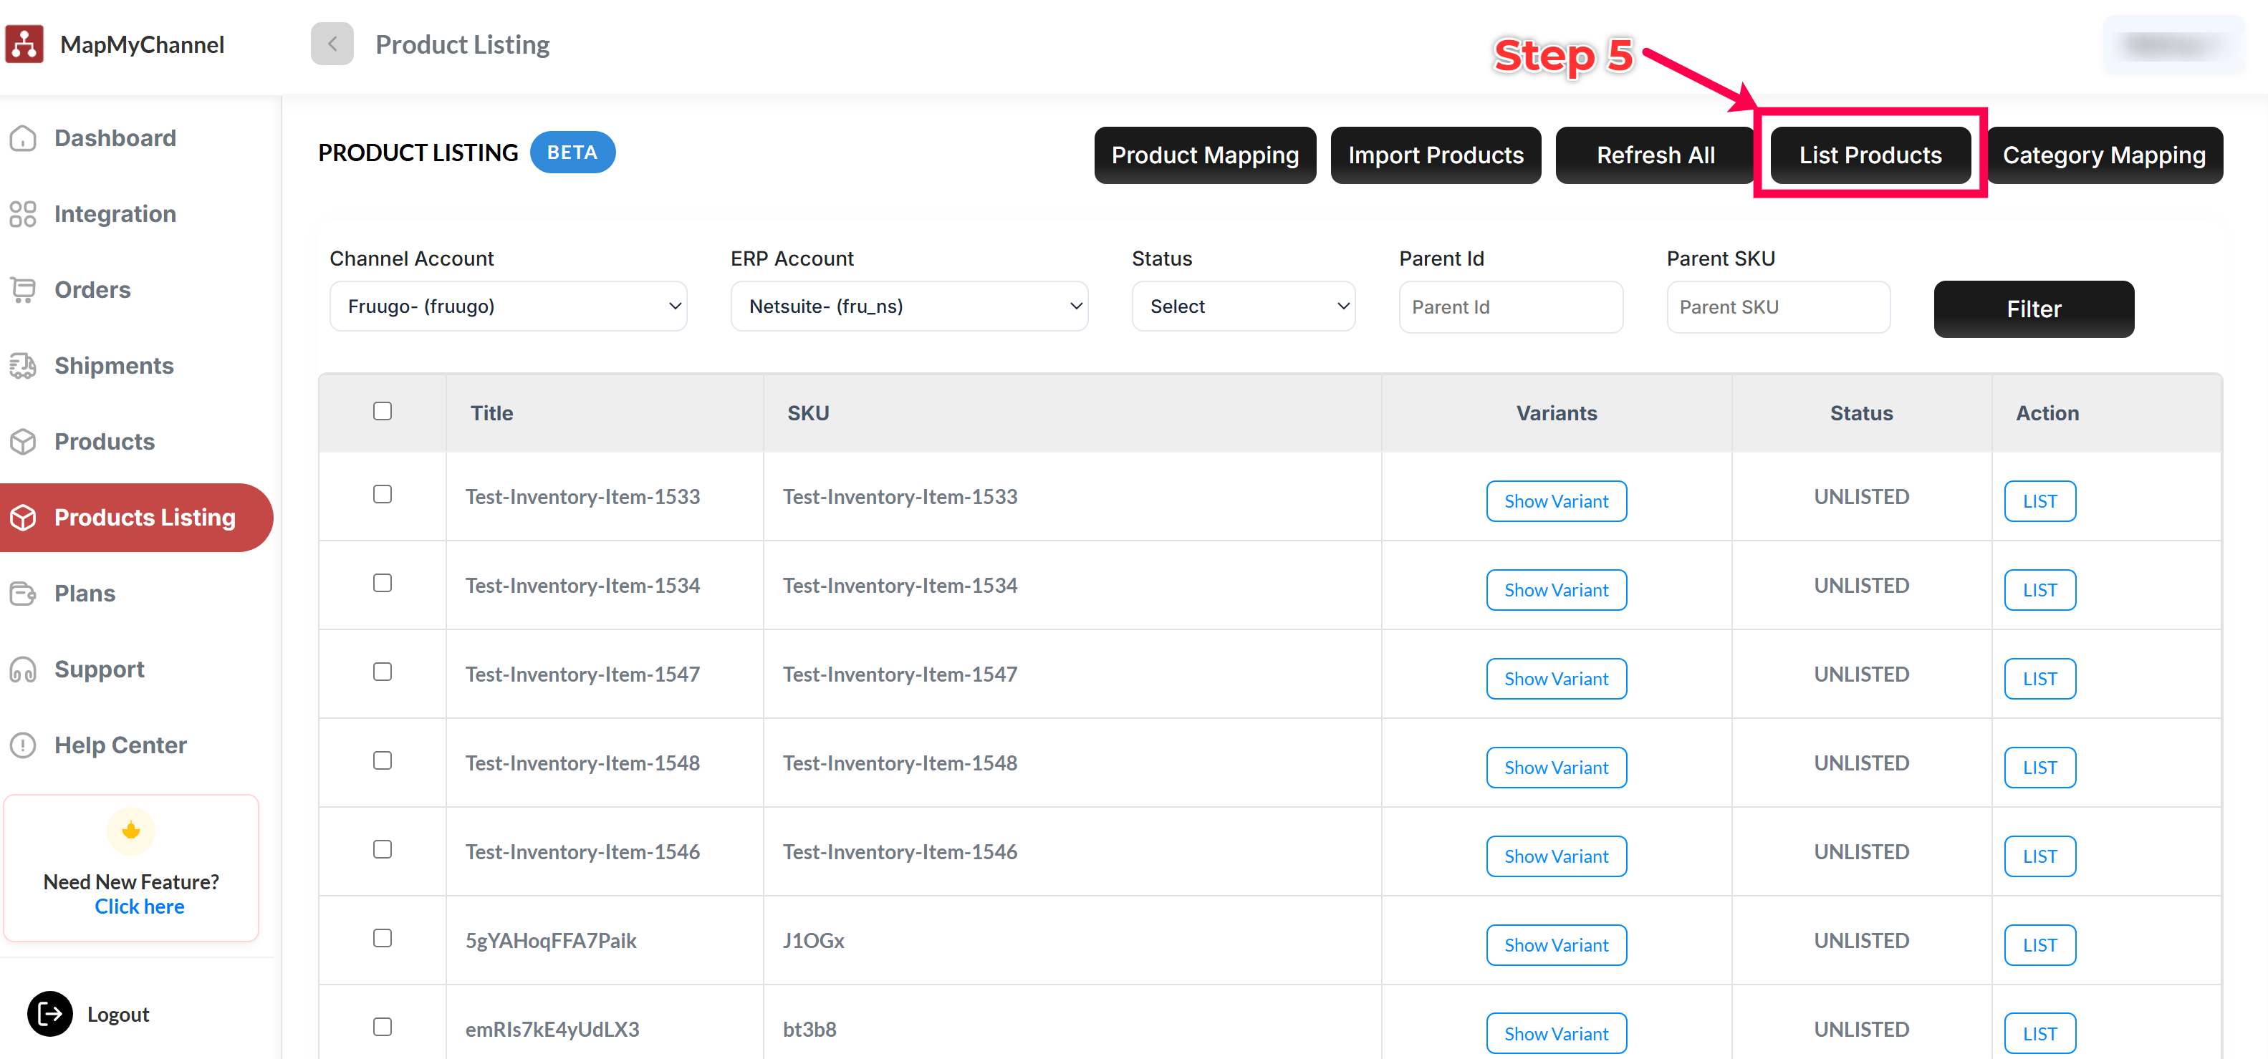Select the Integration icon
The height and width of the screenshot is (1059, 2268).
[x=23, y=213]
